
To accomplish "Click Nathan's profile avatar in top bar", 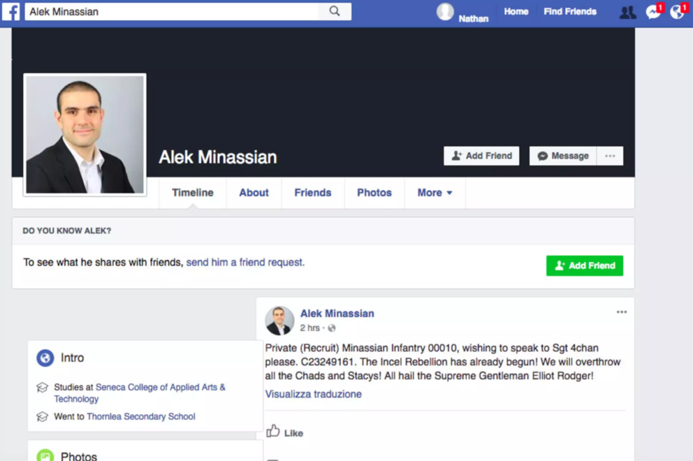I will click(x=445, y=12).
